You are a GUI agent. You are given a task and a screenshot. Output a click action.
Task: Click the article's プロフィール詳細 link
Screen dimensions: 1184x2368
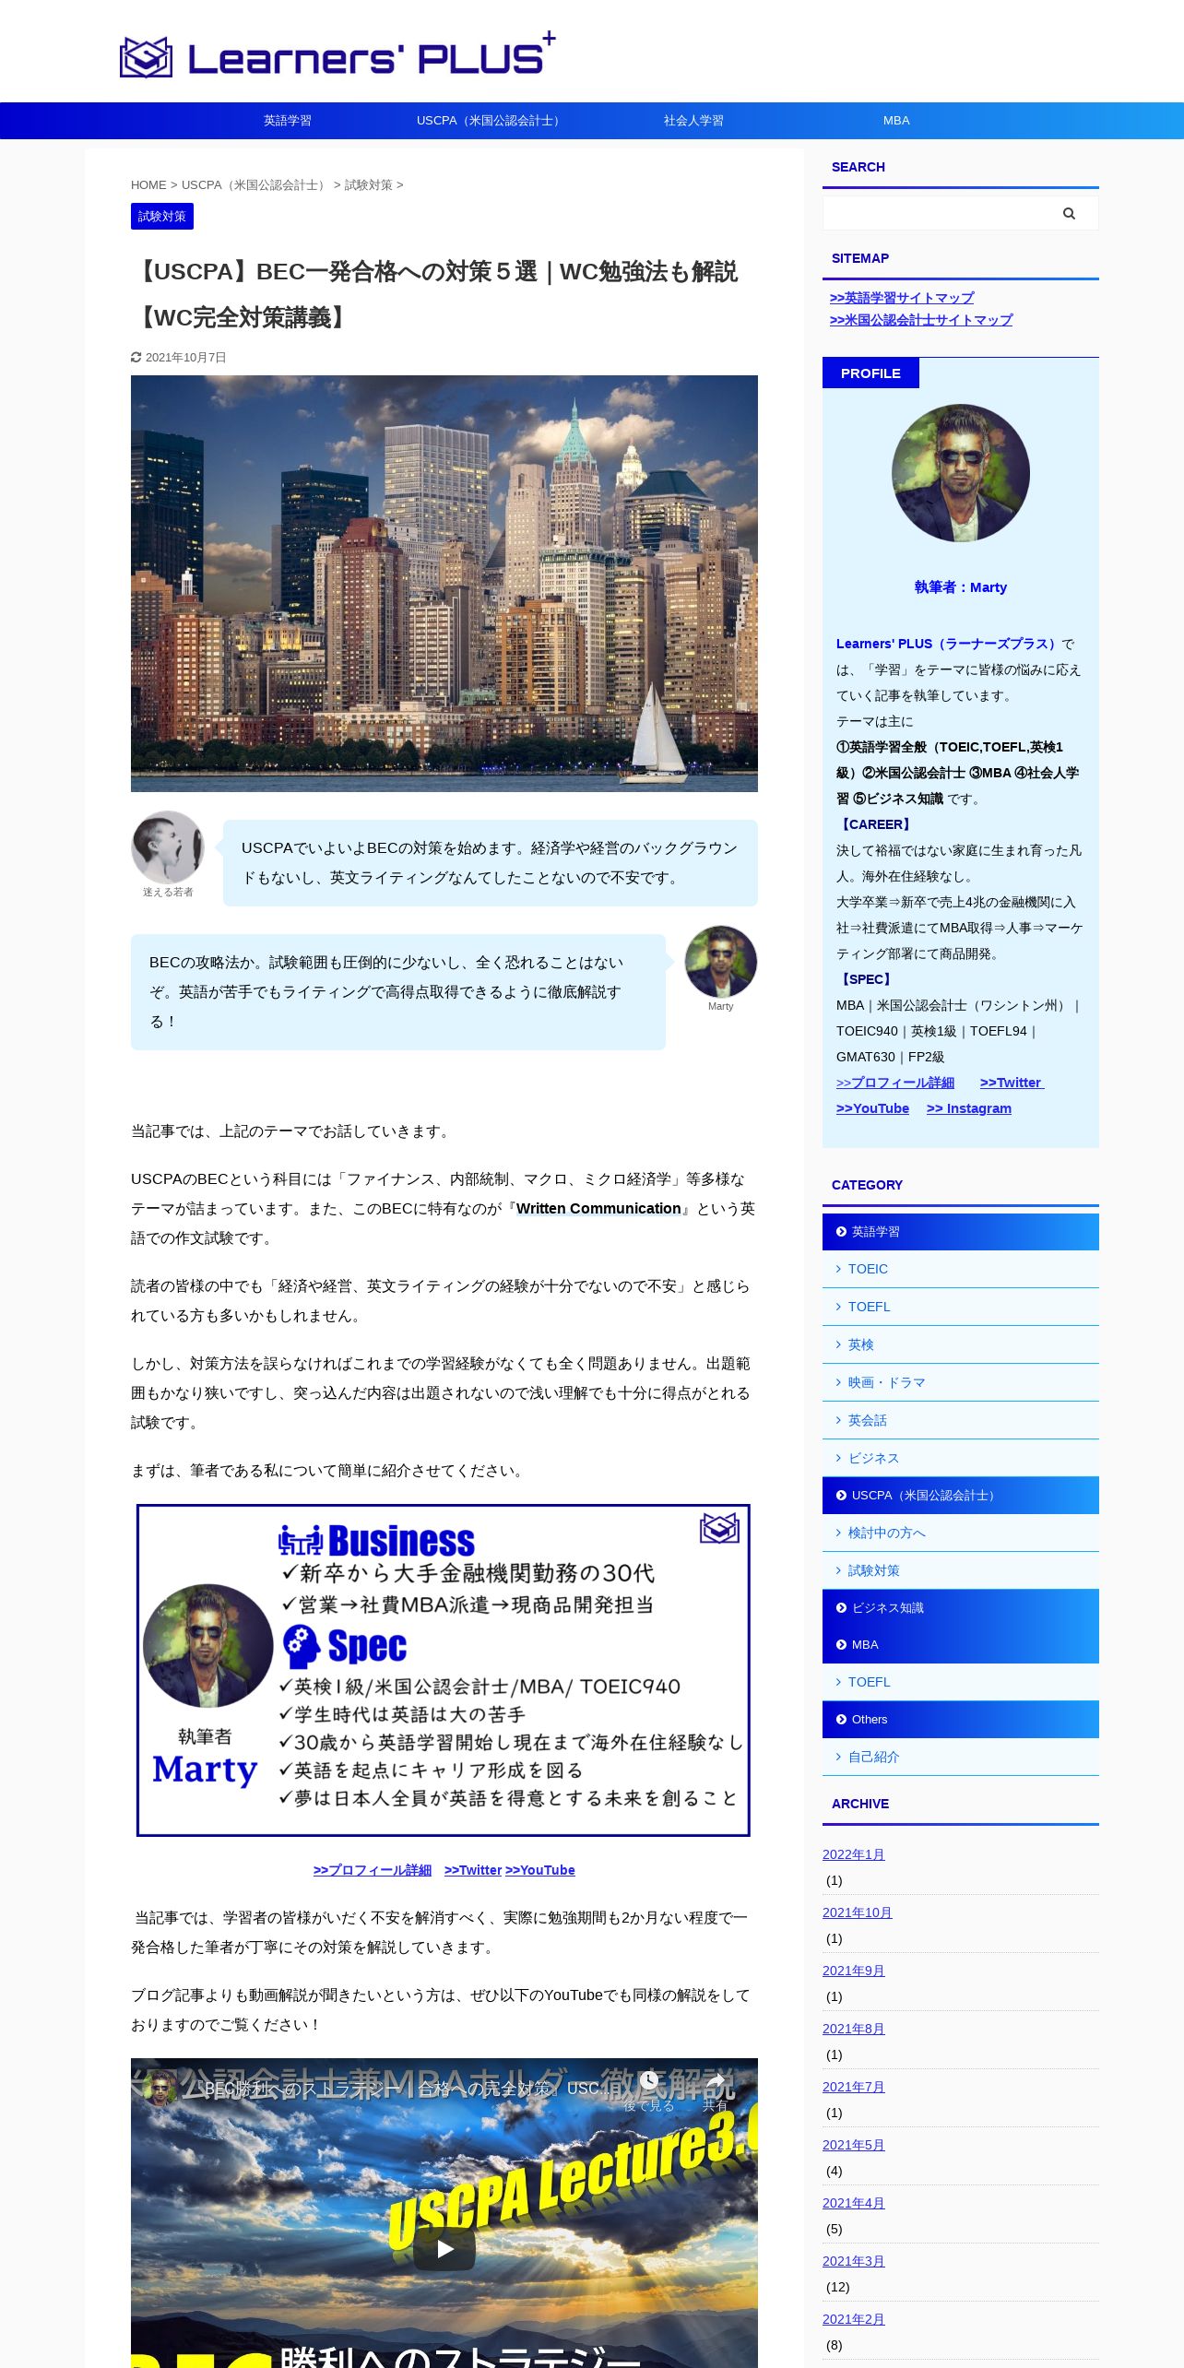tap(373, 1870)
